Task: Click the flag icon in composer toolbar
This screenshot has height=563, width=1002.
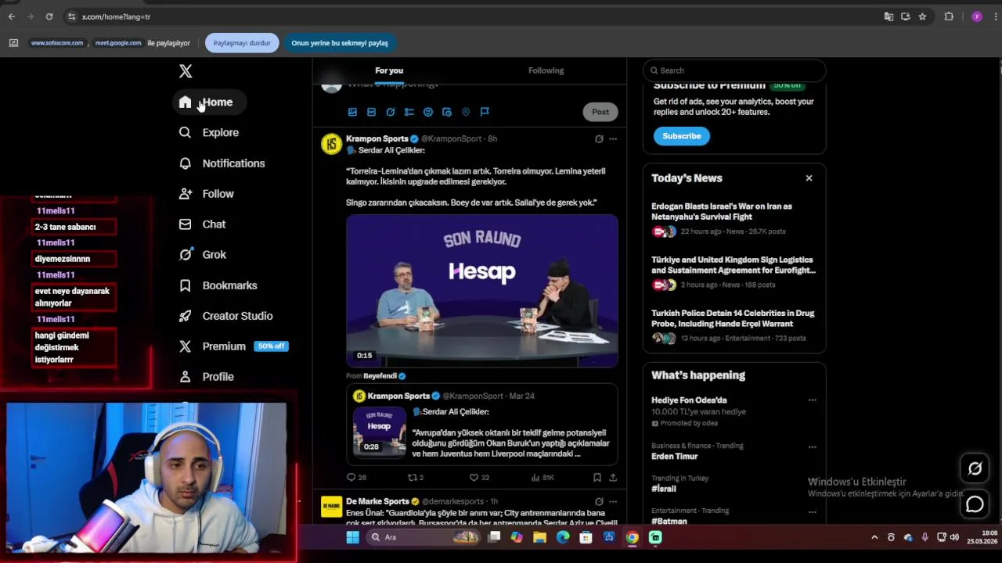Action: 485,112
